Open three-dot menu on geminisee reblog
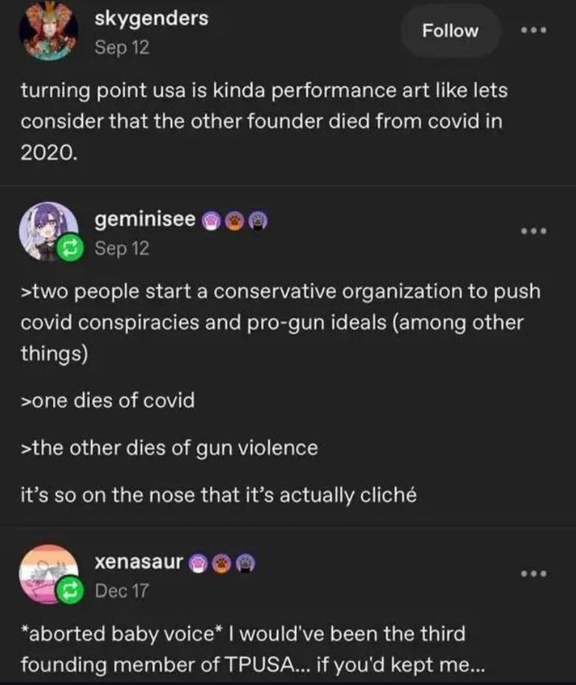 coord(534,231)
